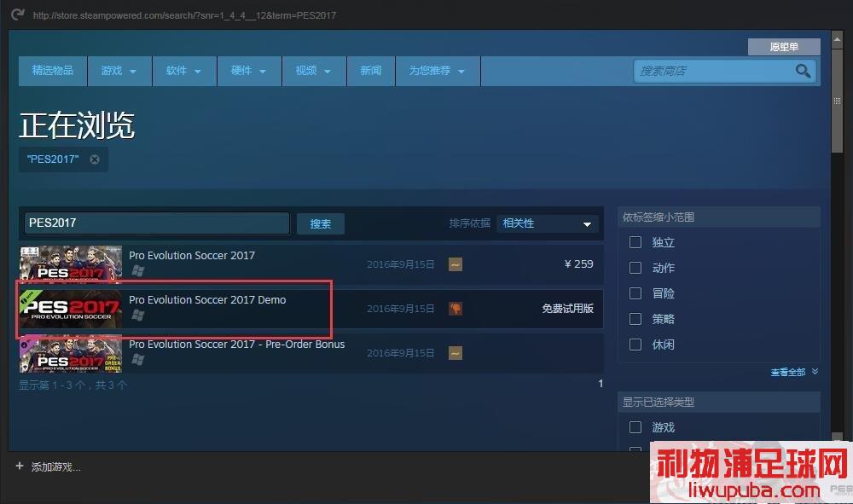This screenshot has width=853, height=504.
Task: Click the URL address bar
Action: [x=185, y=15]
